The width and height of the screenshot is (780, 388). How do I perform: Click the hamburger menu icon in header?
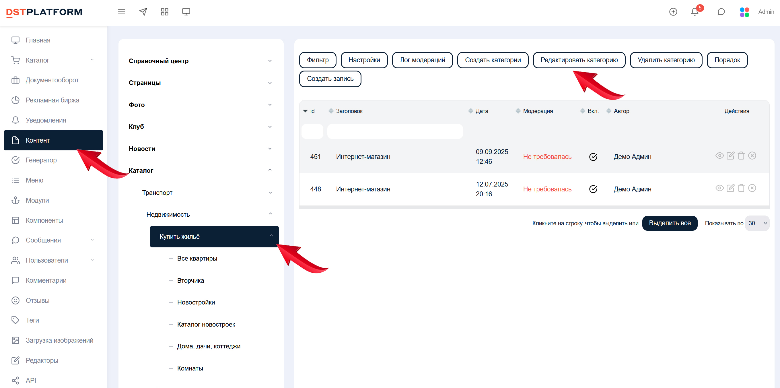coord(121,12)
